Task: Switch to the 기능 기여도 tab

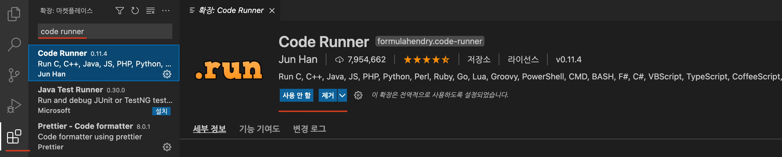Action: [x=259, y=129]
